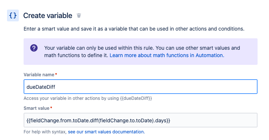Viewport: 269px width, 140px height.
Task: Click the Smart value field label
Action: pos(36,108)
